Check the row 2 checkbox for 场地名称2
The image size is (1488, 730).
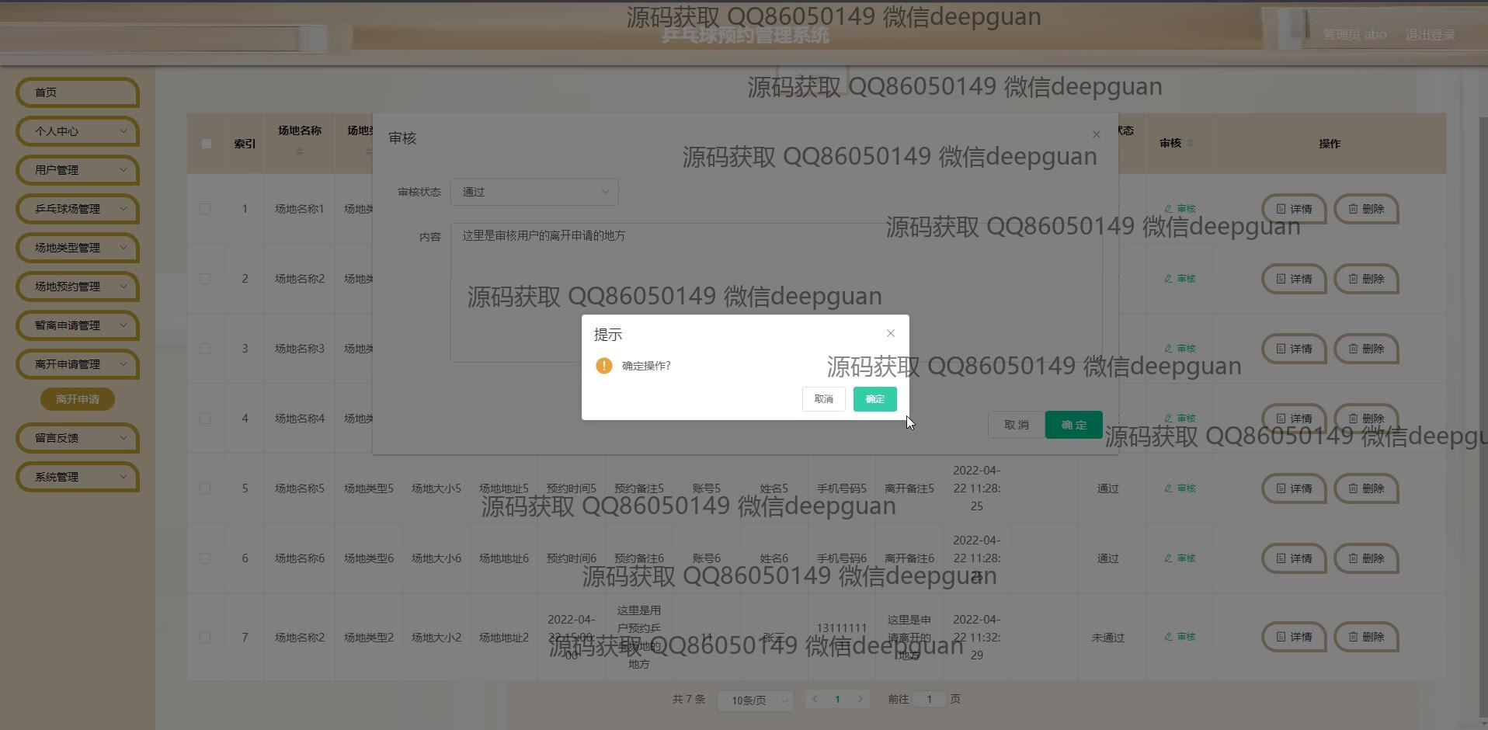click(205, 279)
